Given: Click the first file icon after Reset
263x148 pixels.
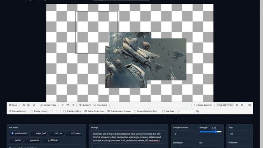Looking at the screenshot, I should pos(24,105).
